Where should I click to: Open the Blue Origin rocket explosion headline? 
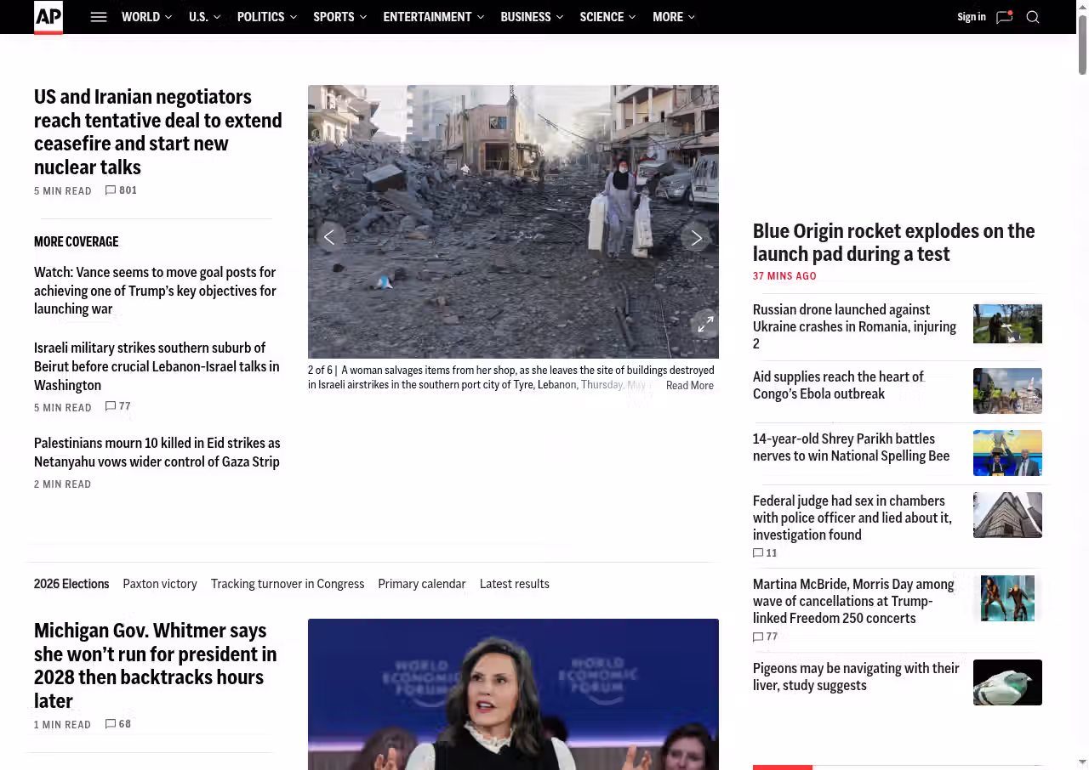tap(894, 242)
